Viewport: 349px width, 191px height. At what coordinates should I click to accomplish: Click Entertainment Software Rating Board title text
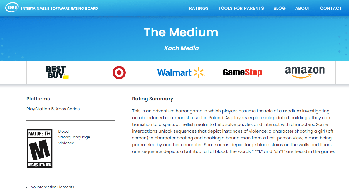[59, 9]
